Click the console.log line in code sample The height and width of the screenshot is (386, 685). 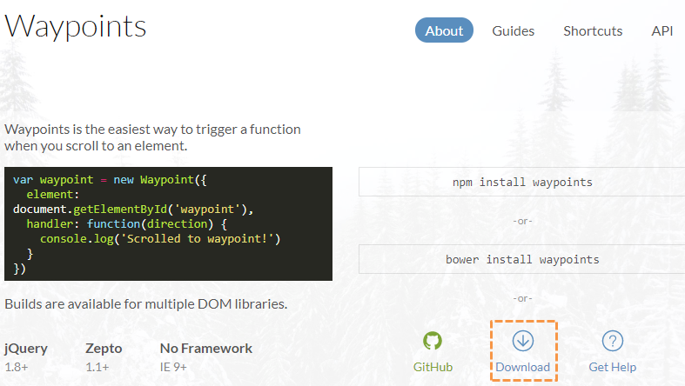[x=160, y=239]
